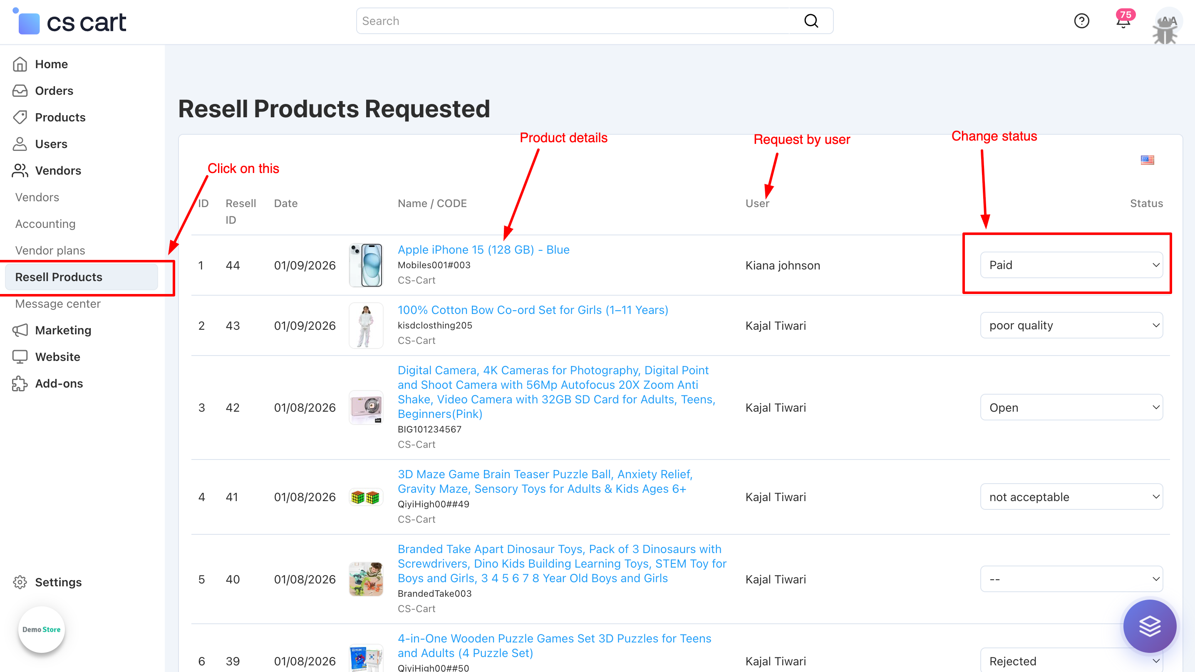
Task: Click the search magnifier icon
Action: (811, 21)
